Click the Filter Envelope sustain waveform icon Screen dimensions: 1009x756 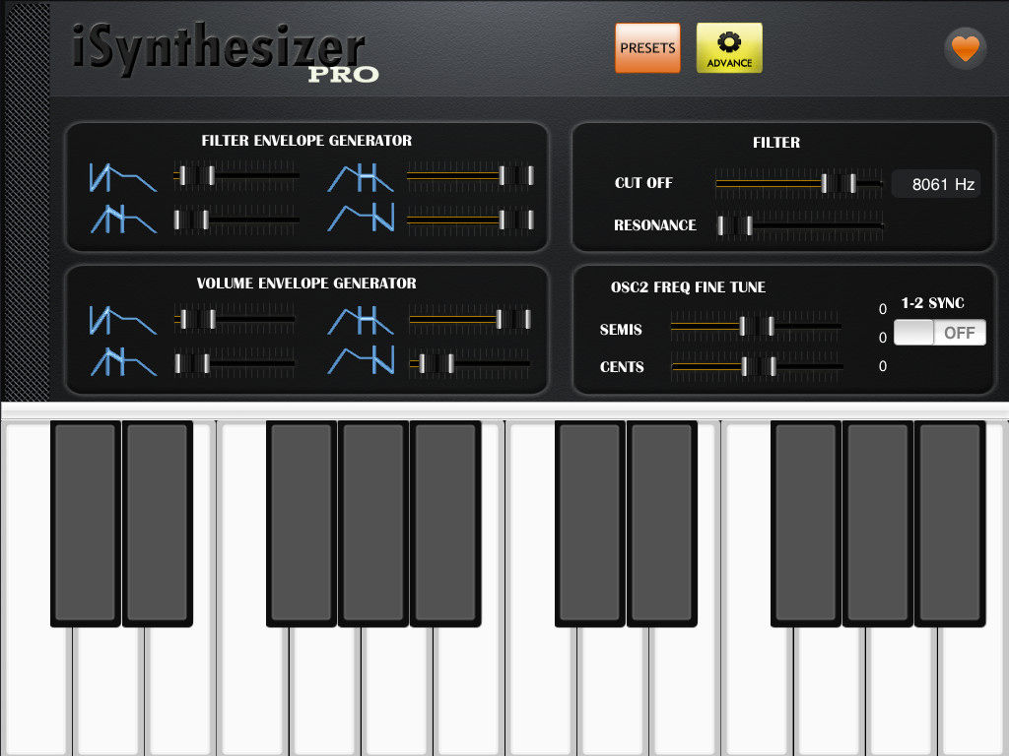tap(361, 177)
